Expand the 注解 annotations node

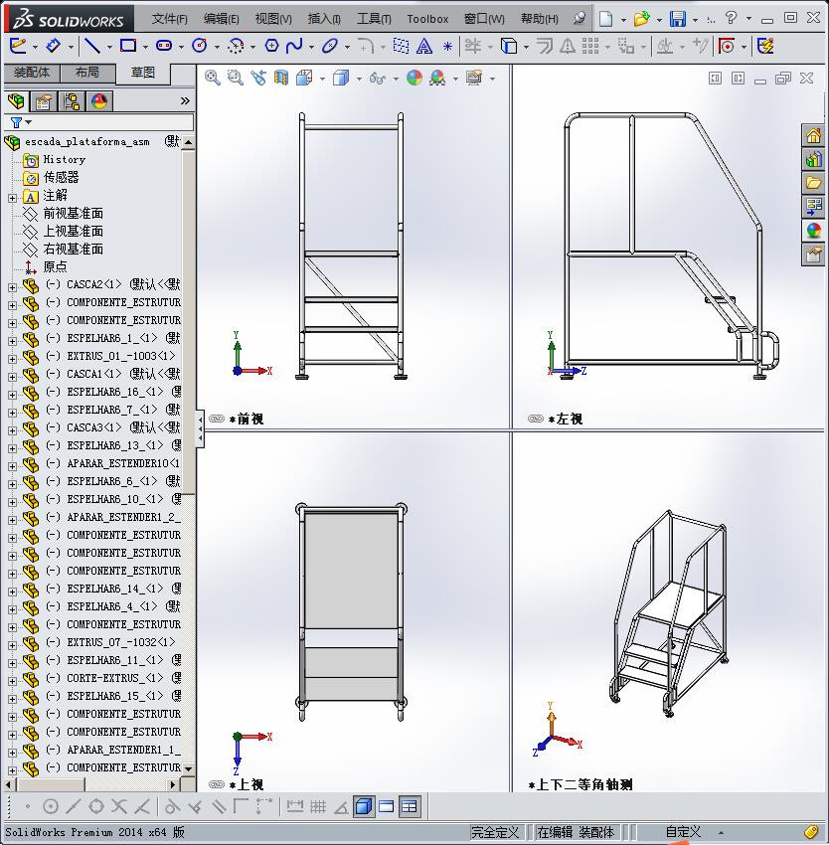(12, 198)
